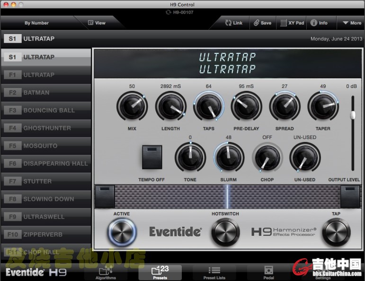Click the OUTPUT LEVEL slider handle
This screenshot has width=365, height=281.
point(353,115)
